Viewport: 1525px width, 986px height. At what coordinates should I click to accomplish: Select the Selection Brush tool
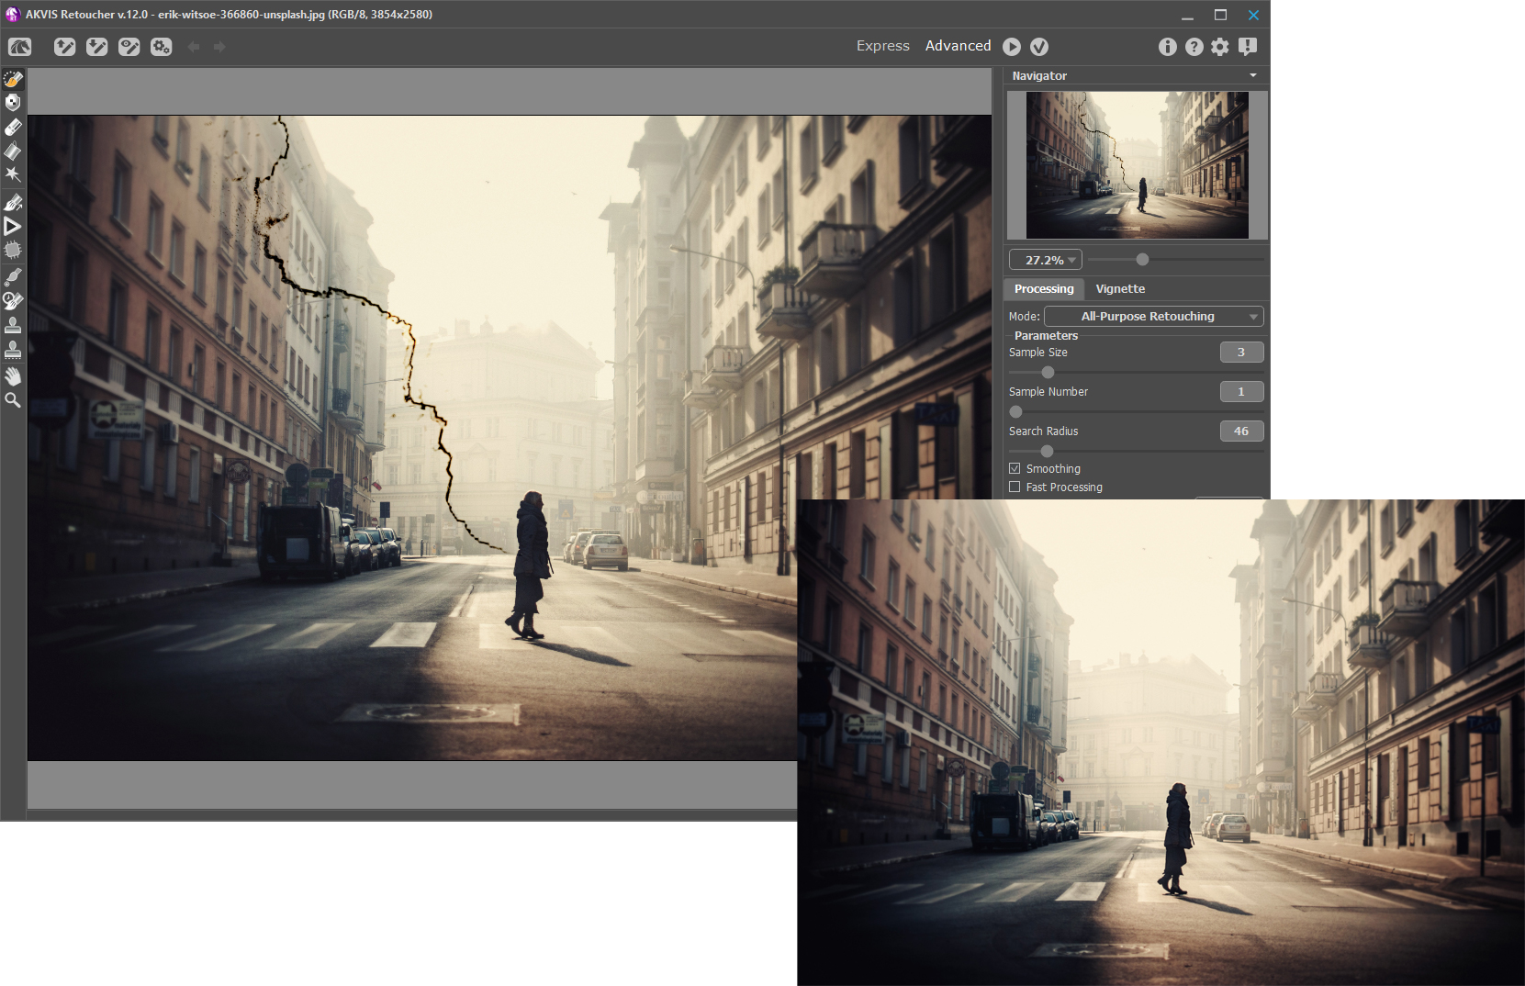tap(13, 79)
